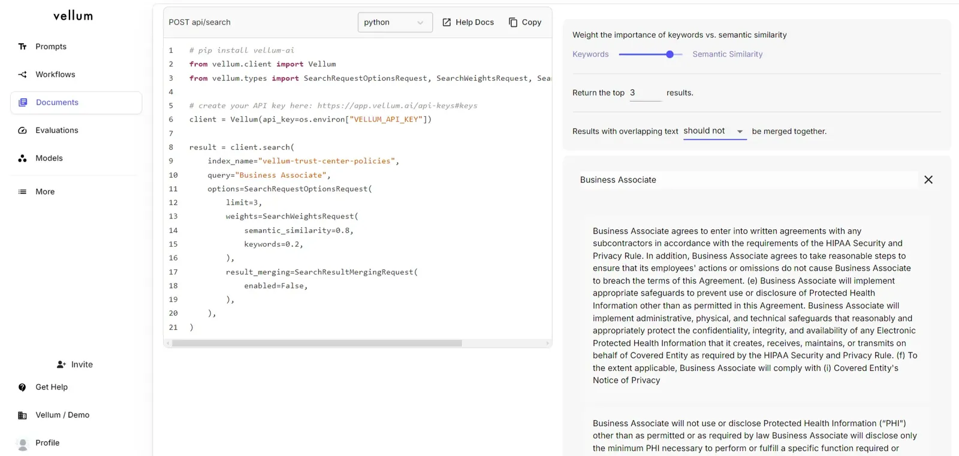Click the 'from vellum.client import Vellum' line
959x456 pixels.
point(263,64)
